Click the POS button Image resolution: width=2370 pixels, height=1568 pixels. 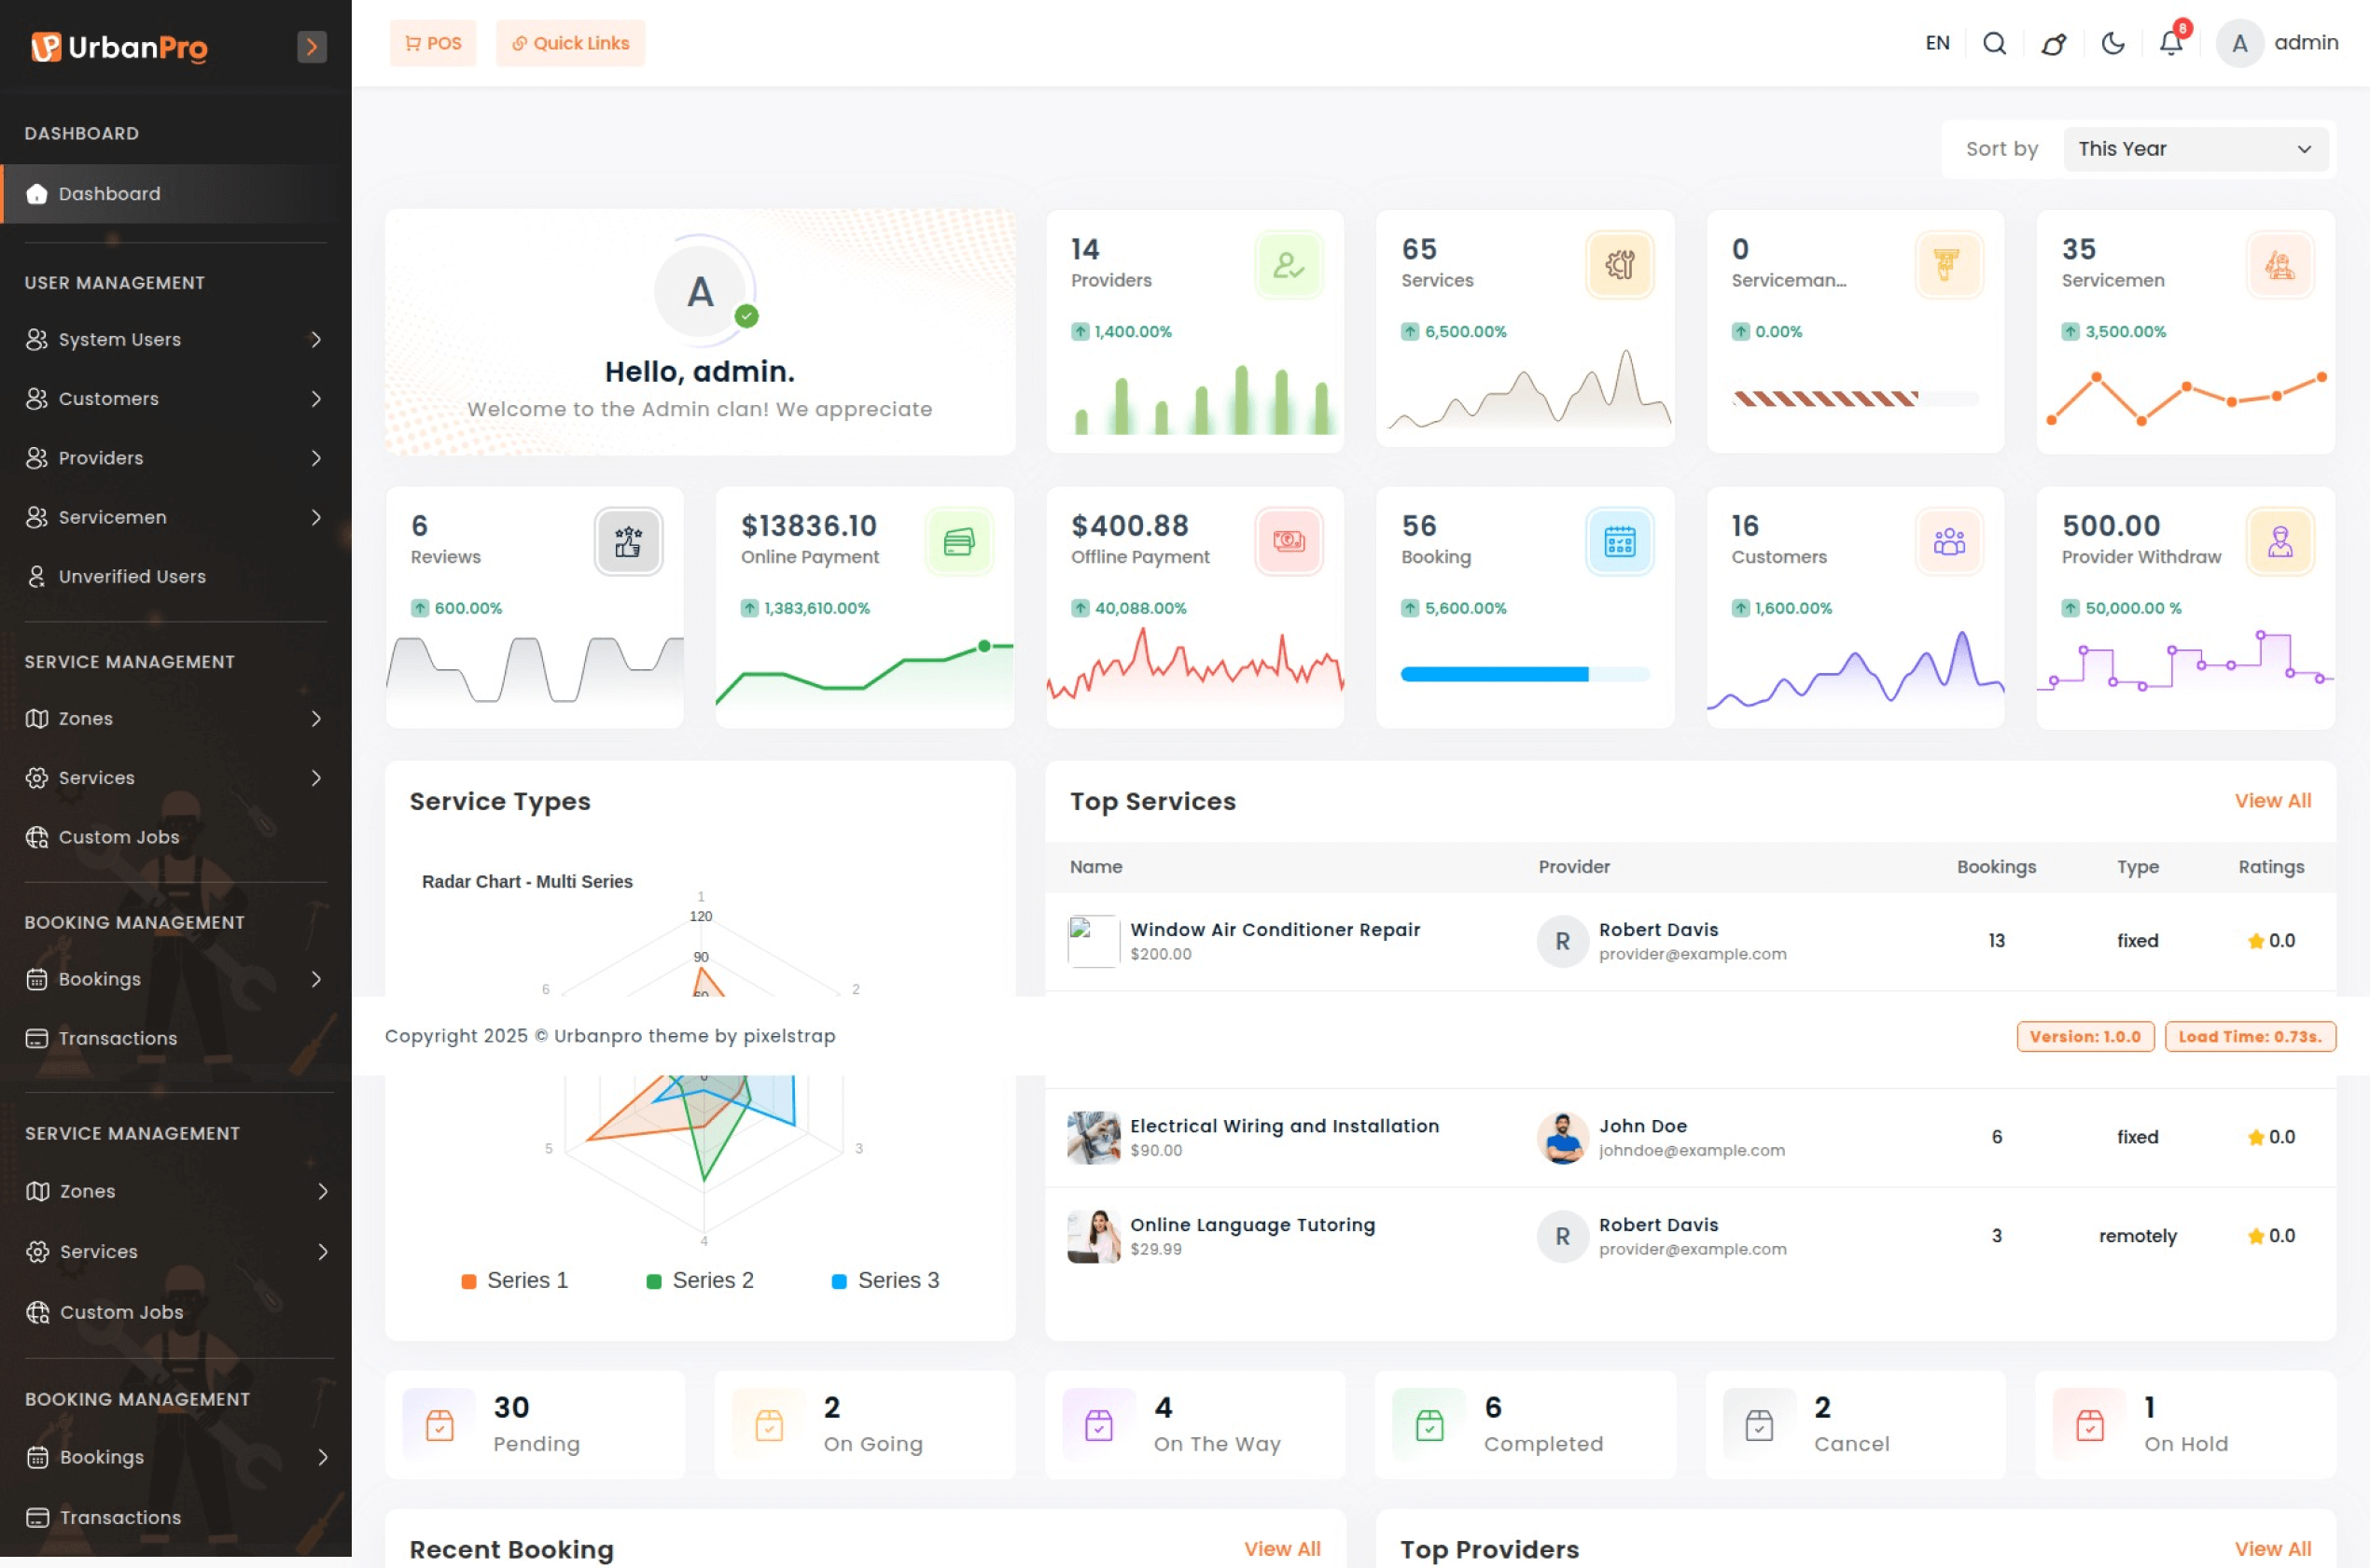[x=433, y=43]
